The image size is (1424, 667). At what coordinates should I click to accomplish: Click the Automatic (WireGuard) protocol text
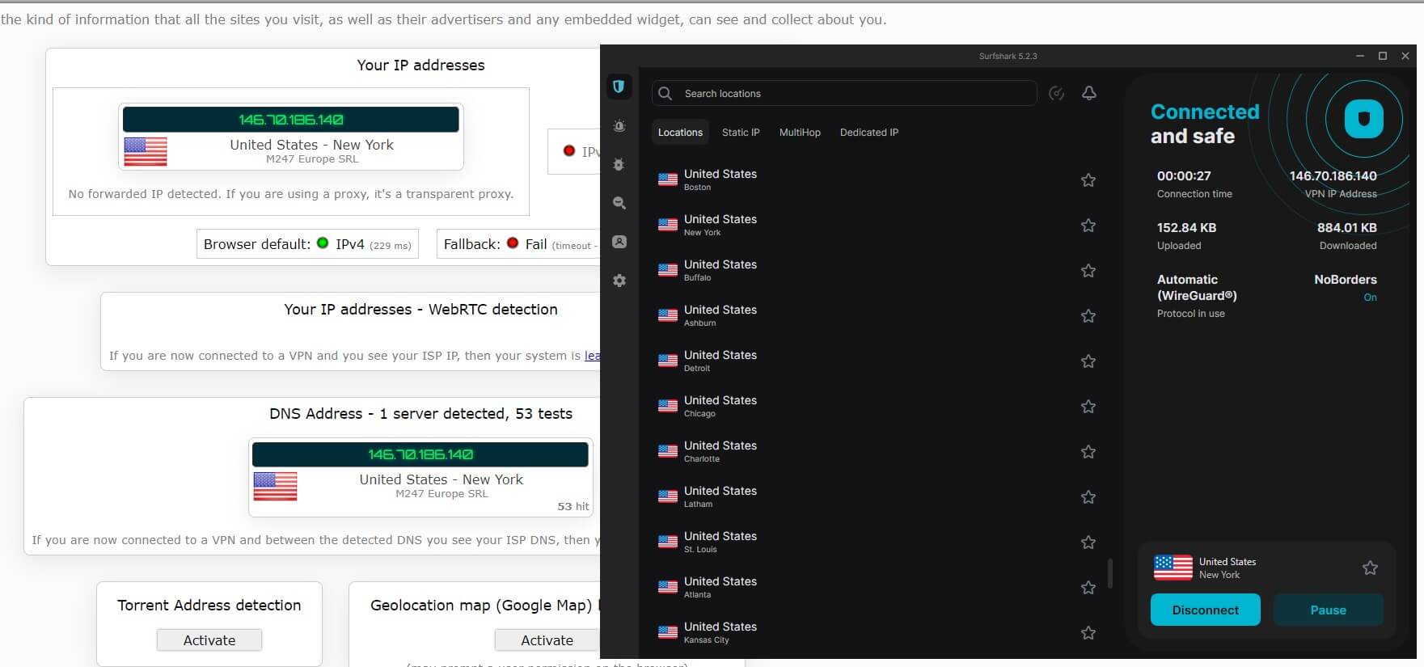click(x=1197, y=287)
